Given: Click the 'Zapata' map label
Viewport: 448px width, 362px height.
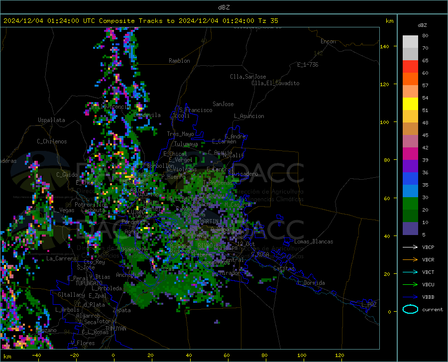Looking at the screenshot, I should click(122, 310).
